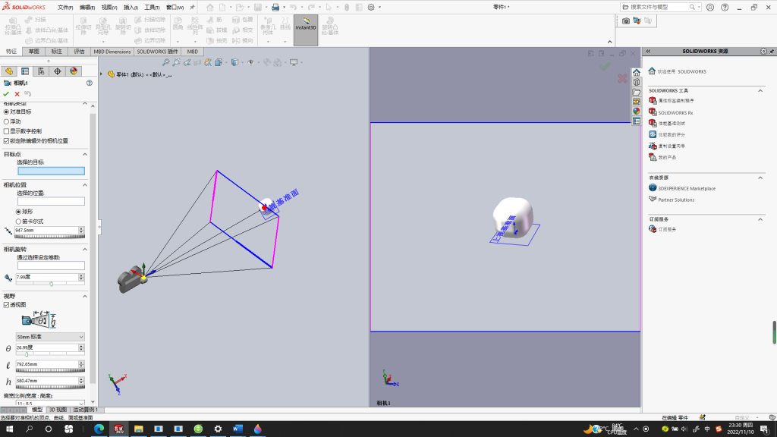Open DisplayManager color wheel tab

pyautogui.click(x=74, y=71)
